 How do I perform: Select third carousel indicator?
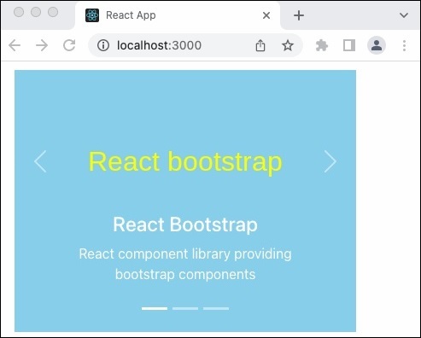216,308
